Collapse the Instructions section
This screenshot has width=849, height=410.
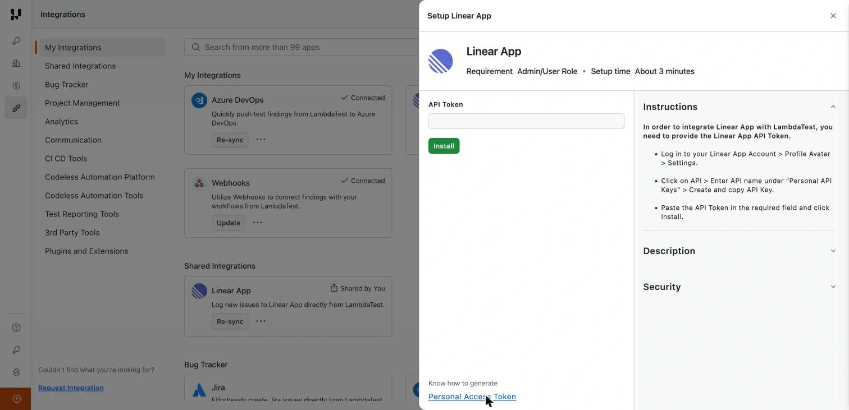[833, 107]
